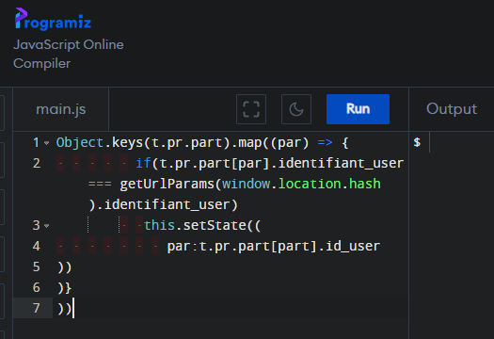
Task: Collapse the code fold on line 3
Action: 47,226
